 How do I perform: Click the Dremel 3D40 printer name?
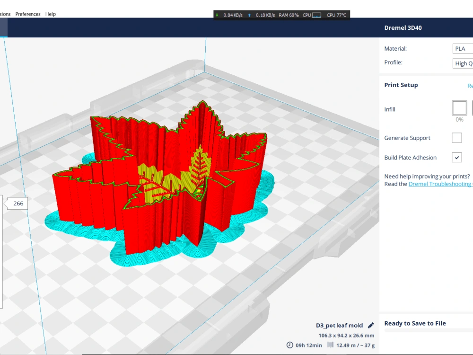[403, 28]
